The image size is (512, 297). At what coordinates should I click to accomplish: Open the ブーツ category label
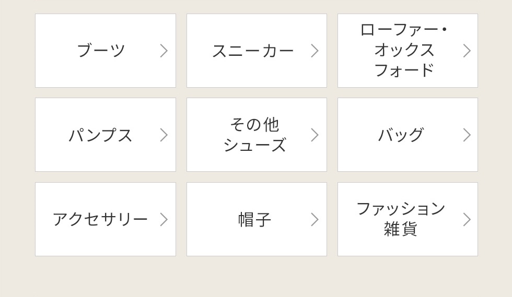tap(101, 51)
